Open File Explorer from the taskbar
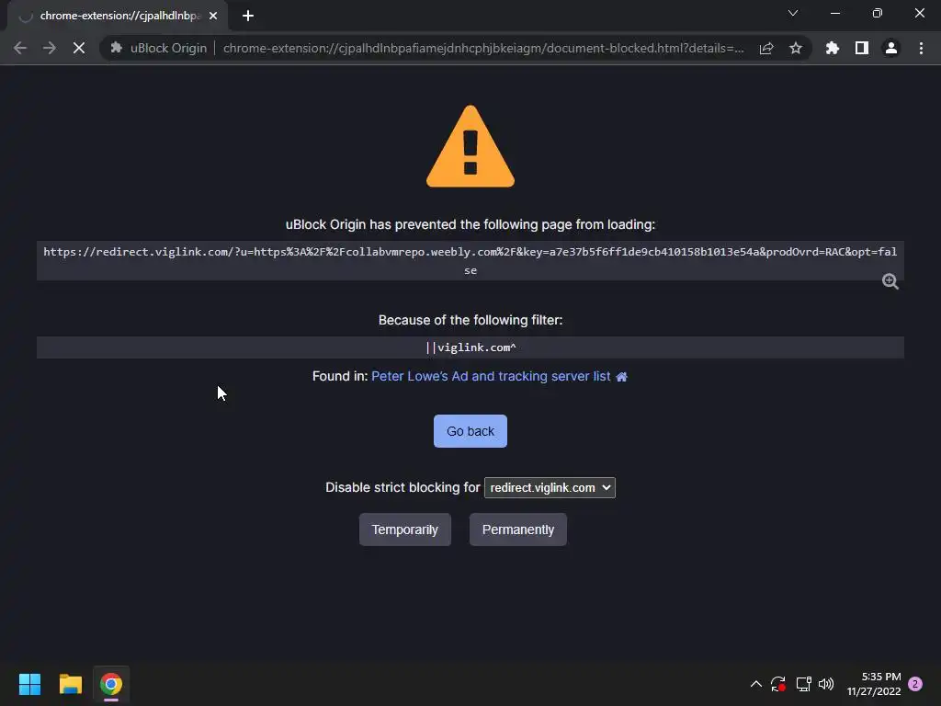Screen dimensions: 941x706 [70, 684]
